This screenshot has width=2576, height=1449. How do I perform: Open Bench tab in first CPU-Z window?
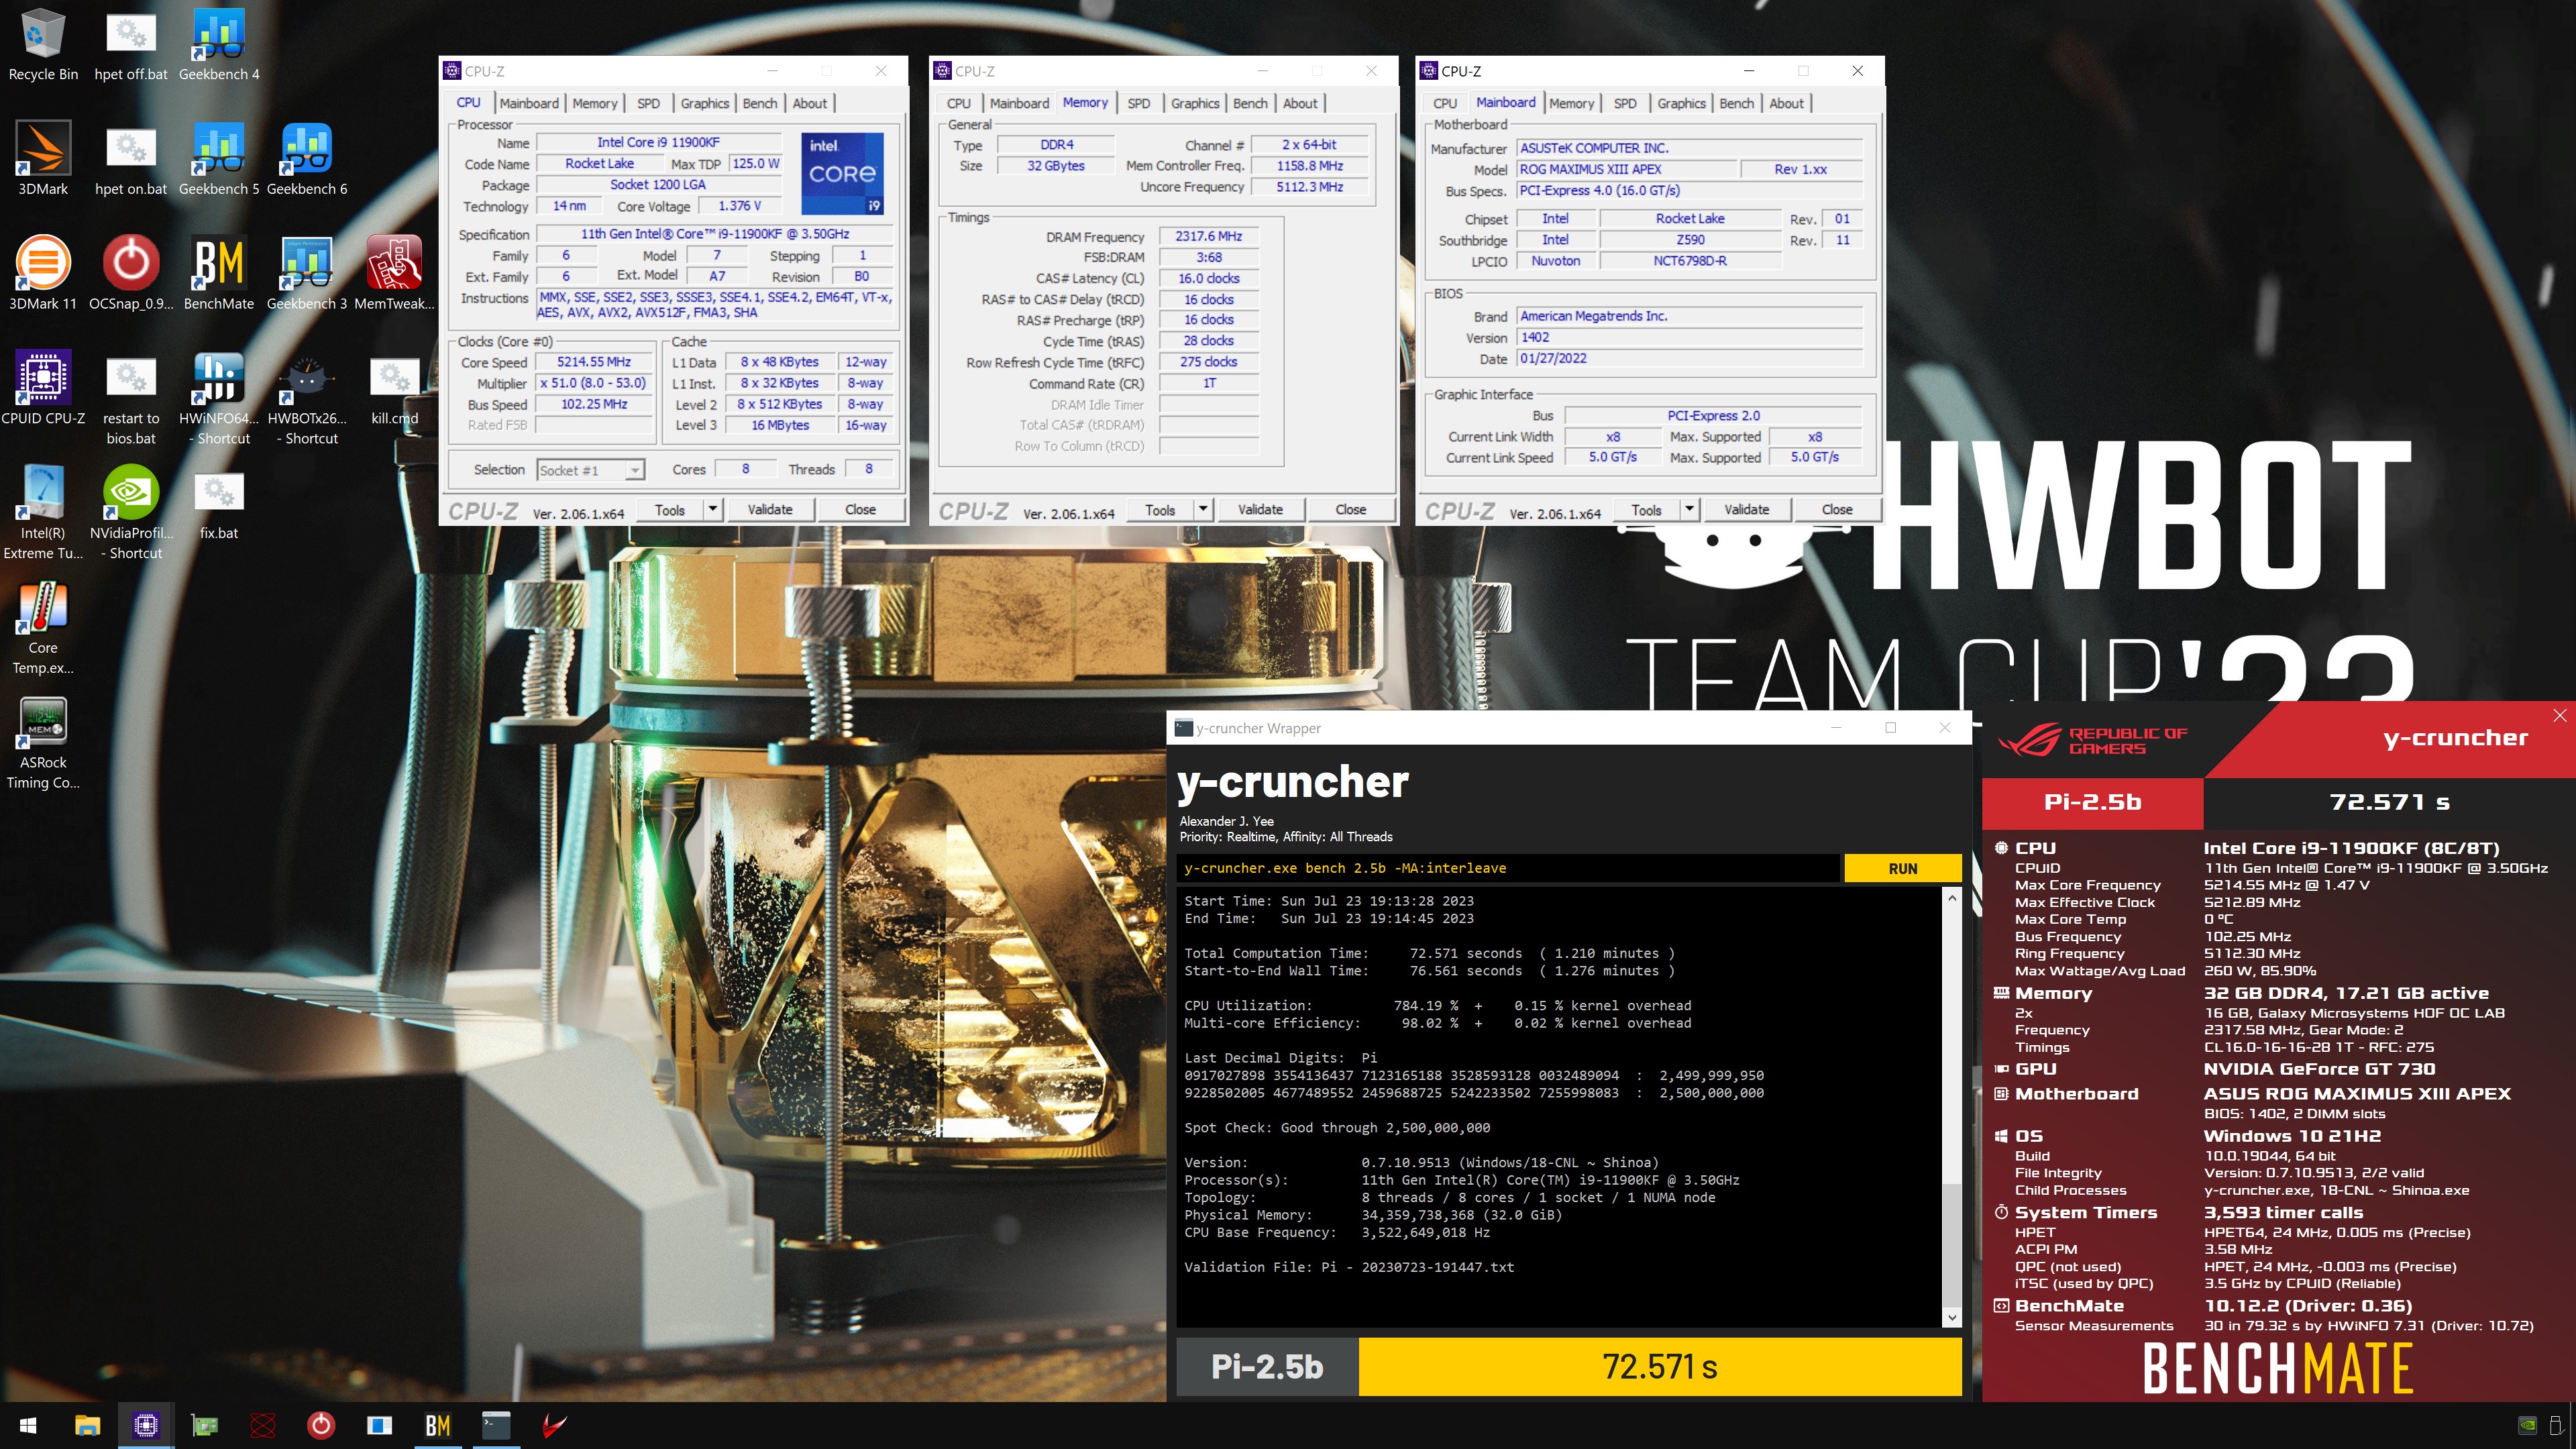point(759,103)
